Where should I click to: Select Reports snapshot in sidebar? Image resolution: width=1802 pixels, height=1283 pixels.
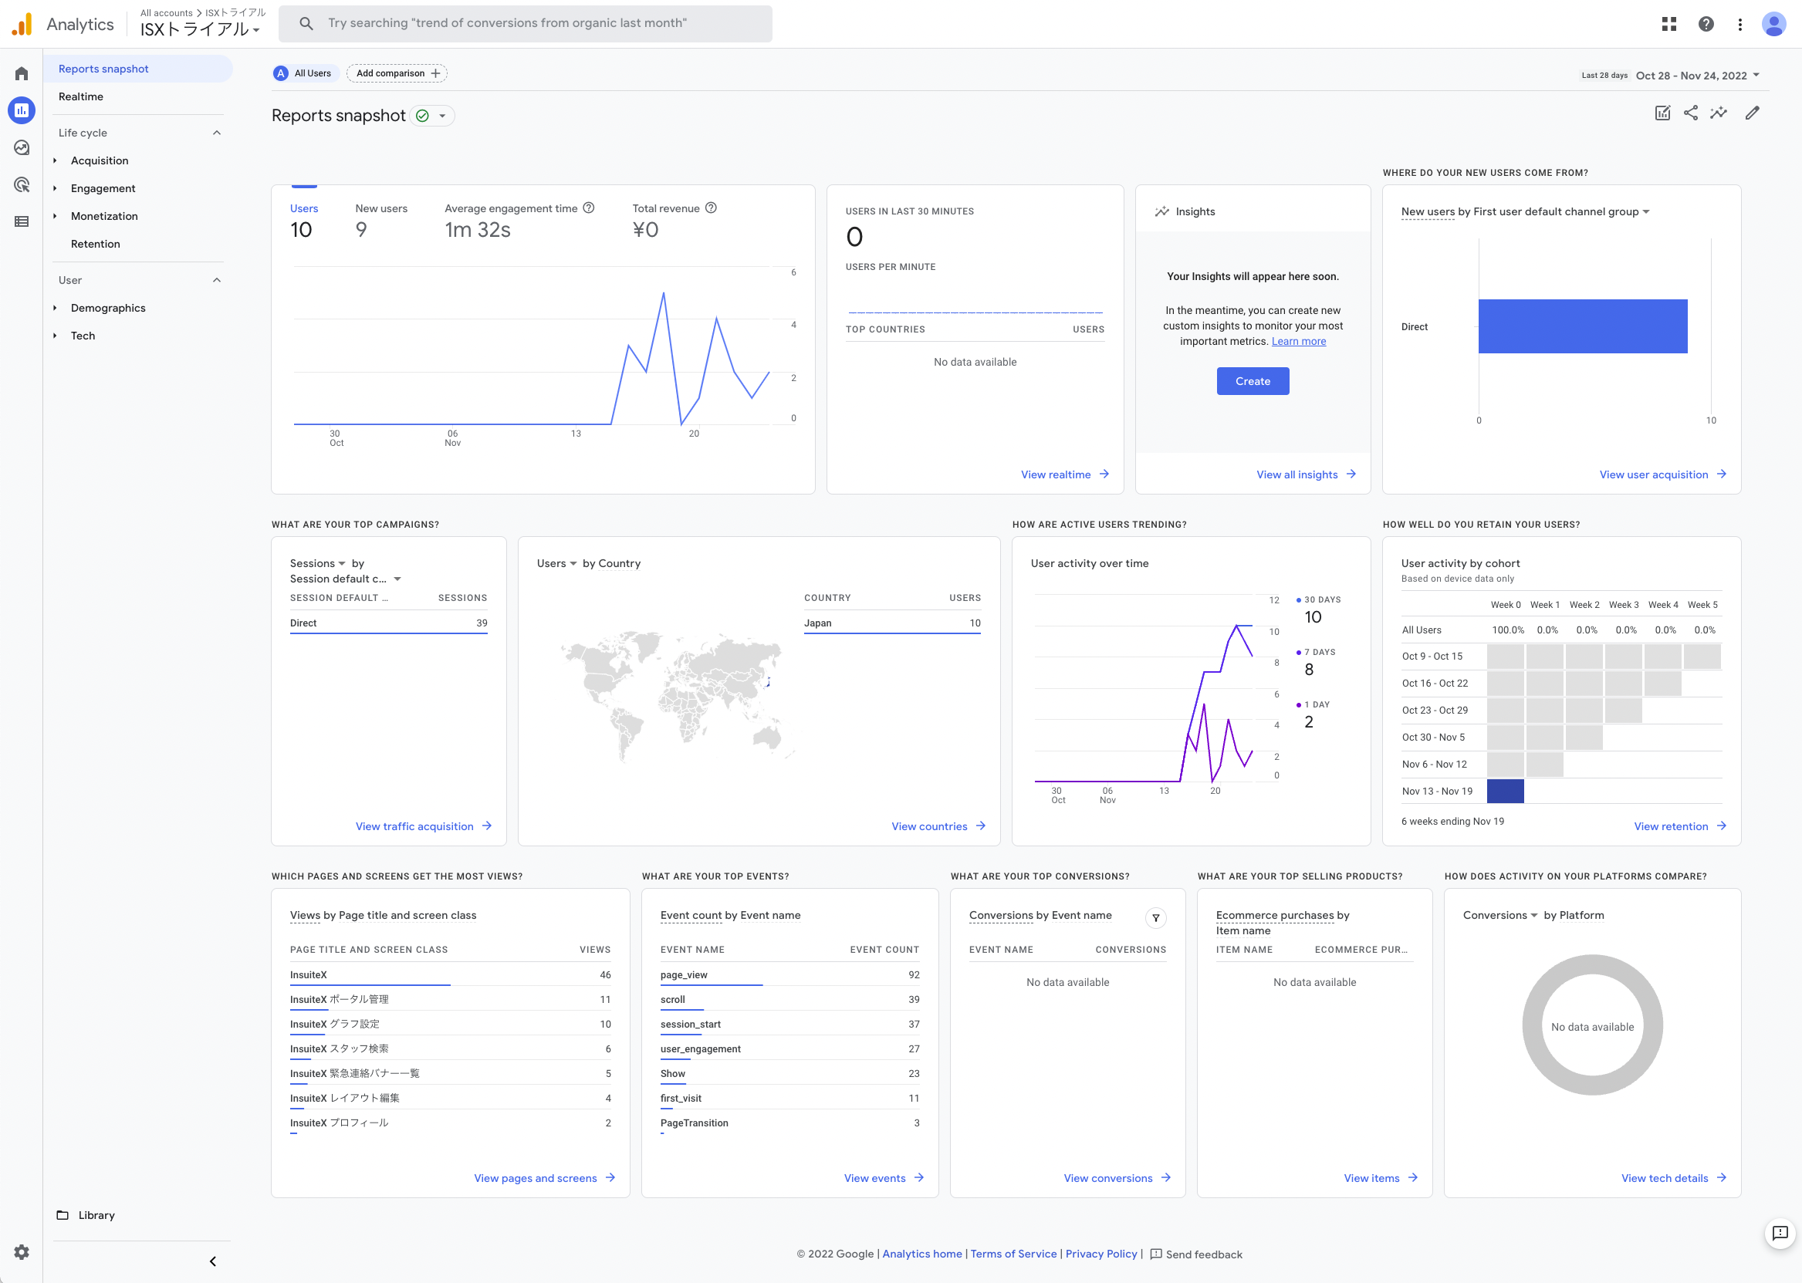[138, 69]
